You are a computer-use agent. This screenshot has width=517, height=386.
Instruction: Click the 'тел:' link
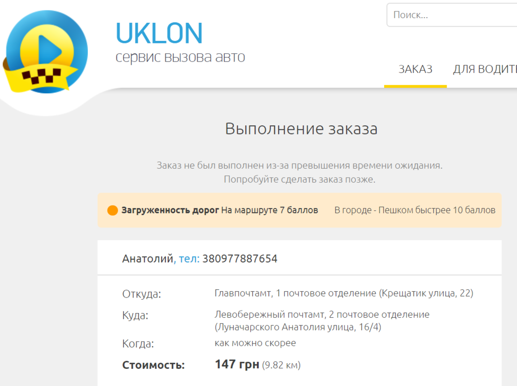point(189,259)
